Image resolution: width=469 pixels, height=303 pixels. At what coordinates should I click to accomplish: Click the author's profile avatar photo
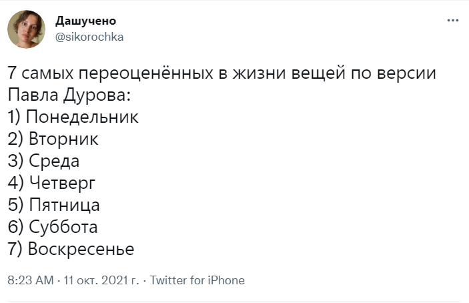pos(26,29)
